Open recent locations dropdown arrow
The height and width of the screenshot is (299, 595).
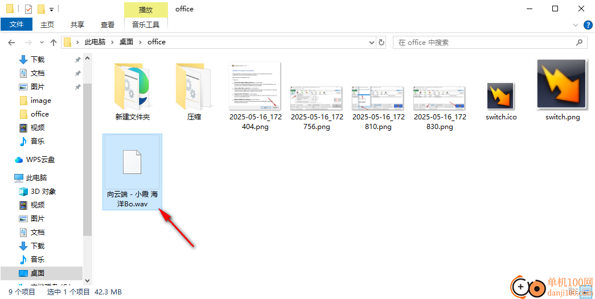(42, 43)
